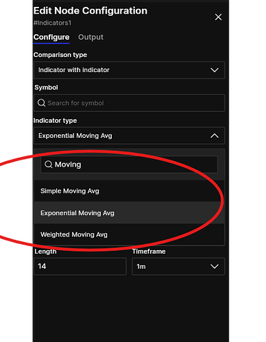266x342 pixels.
Task: Click the Search for symbol field
Action: (130, 103)
